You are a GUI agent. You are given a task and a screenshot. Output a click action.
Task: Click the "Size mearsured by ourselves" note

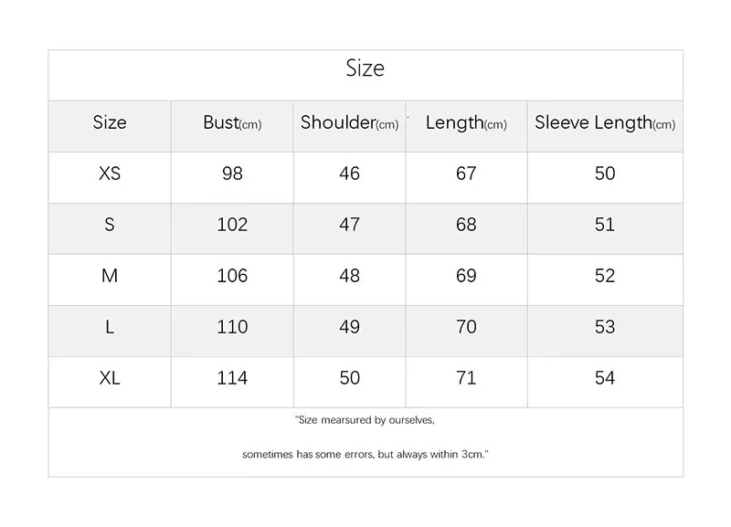click(x=365, y=421)
